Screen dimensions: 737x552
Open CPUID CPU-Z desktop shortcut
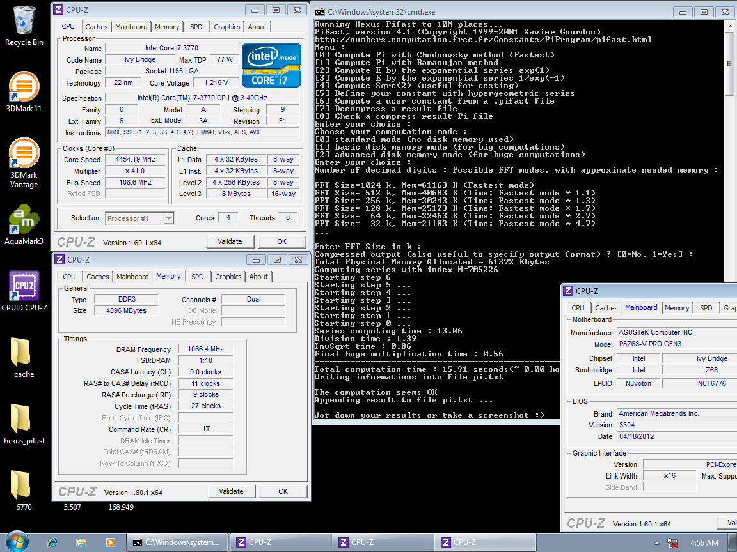24,291
